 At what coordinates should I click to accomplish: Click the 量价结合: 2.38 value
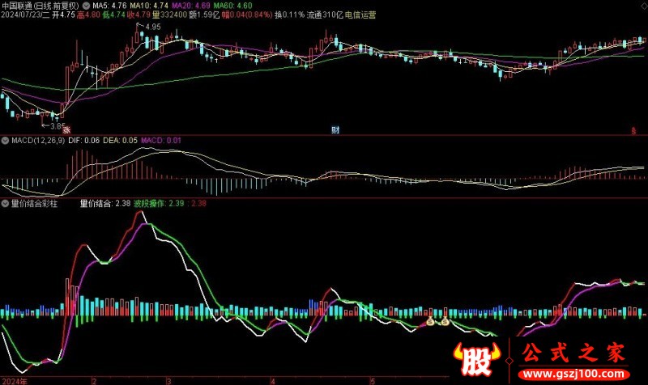[105, 204]
